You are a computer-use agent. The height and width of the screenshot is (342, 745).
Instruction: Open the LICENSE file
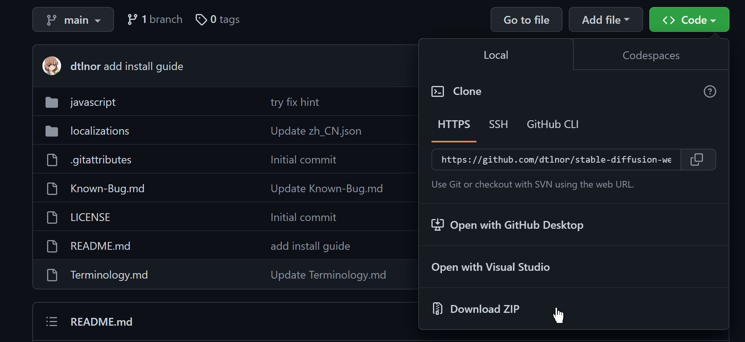pyautogui.click(x=90, y=217)
